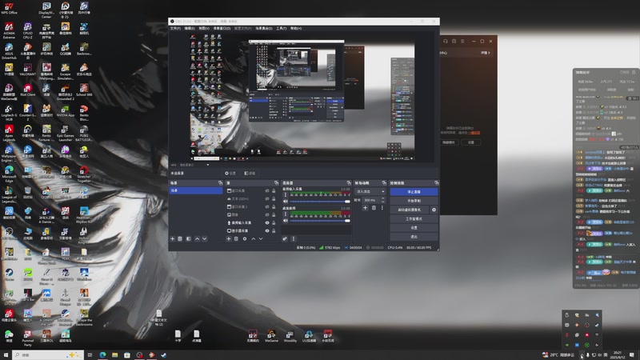This screenshot has height=360, width=640.
Task: Move the selected source up
Action: click(253, 238)
